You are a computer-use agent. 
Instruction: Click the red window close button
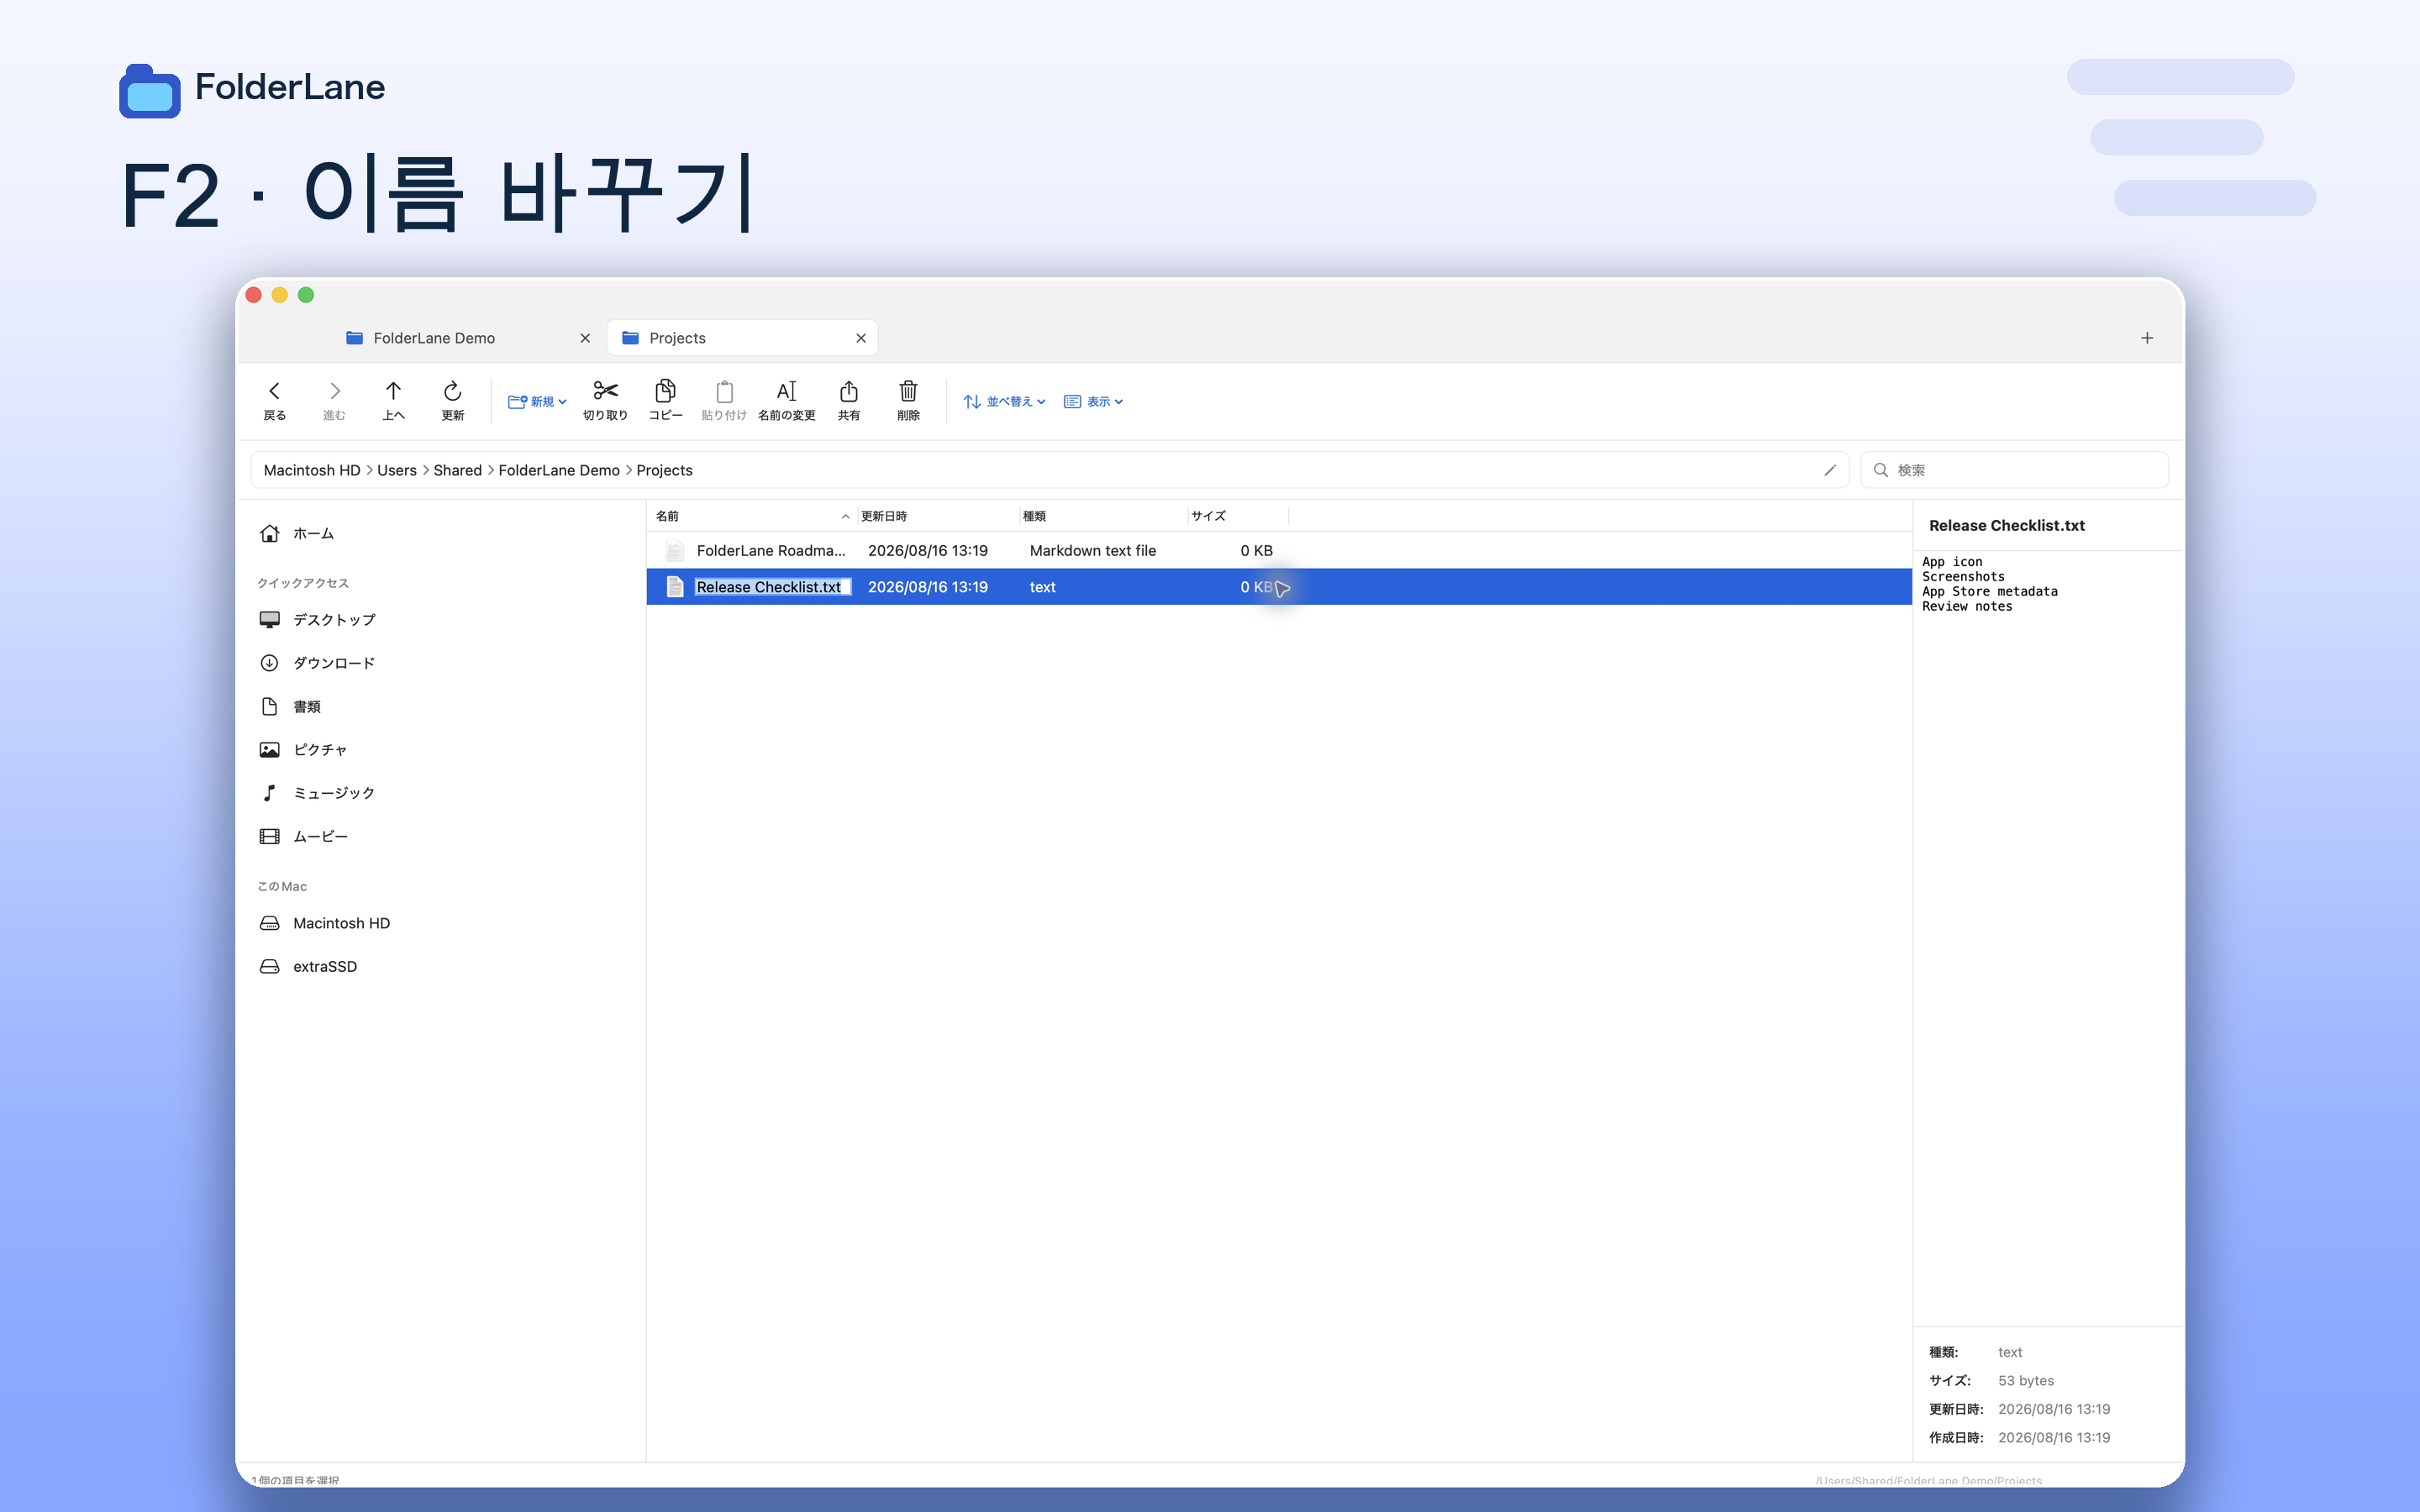pyautogui.click(x=254, y=295)
